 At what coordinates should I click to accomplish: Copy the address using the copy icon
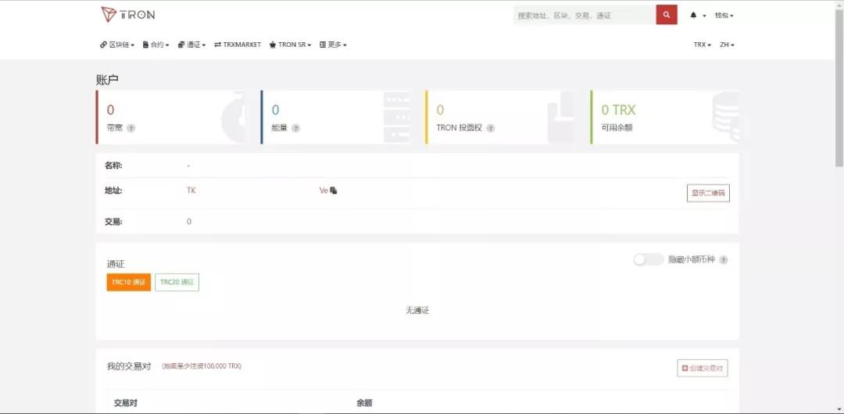point(334,191)
